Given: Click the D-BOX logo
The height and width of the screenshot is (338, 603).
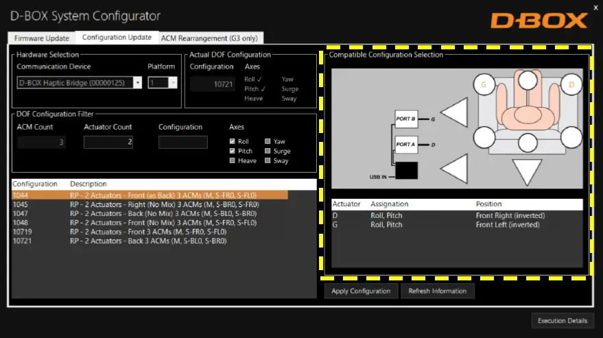Looking at the screenshot, I should pos(539,21).
